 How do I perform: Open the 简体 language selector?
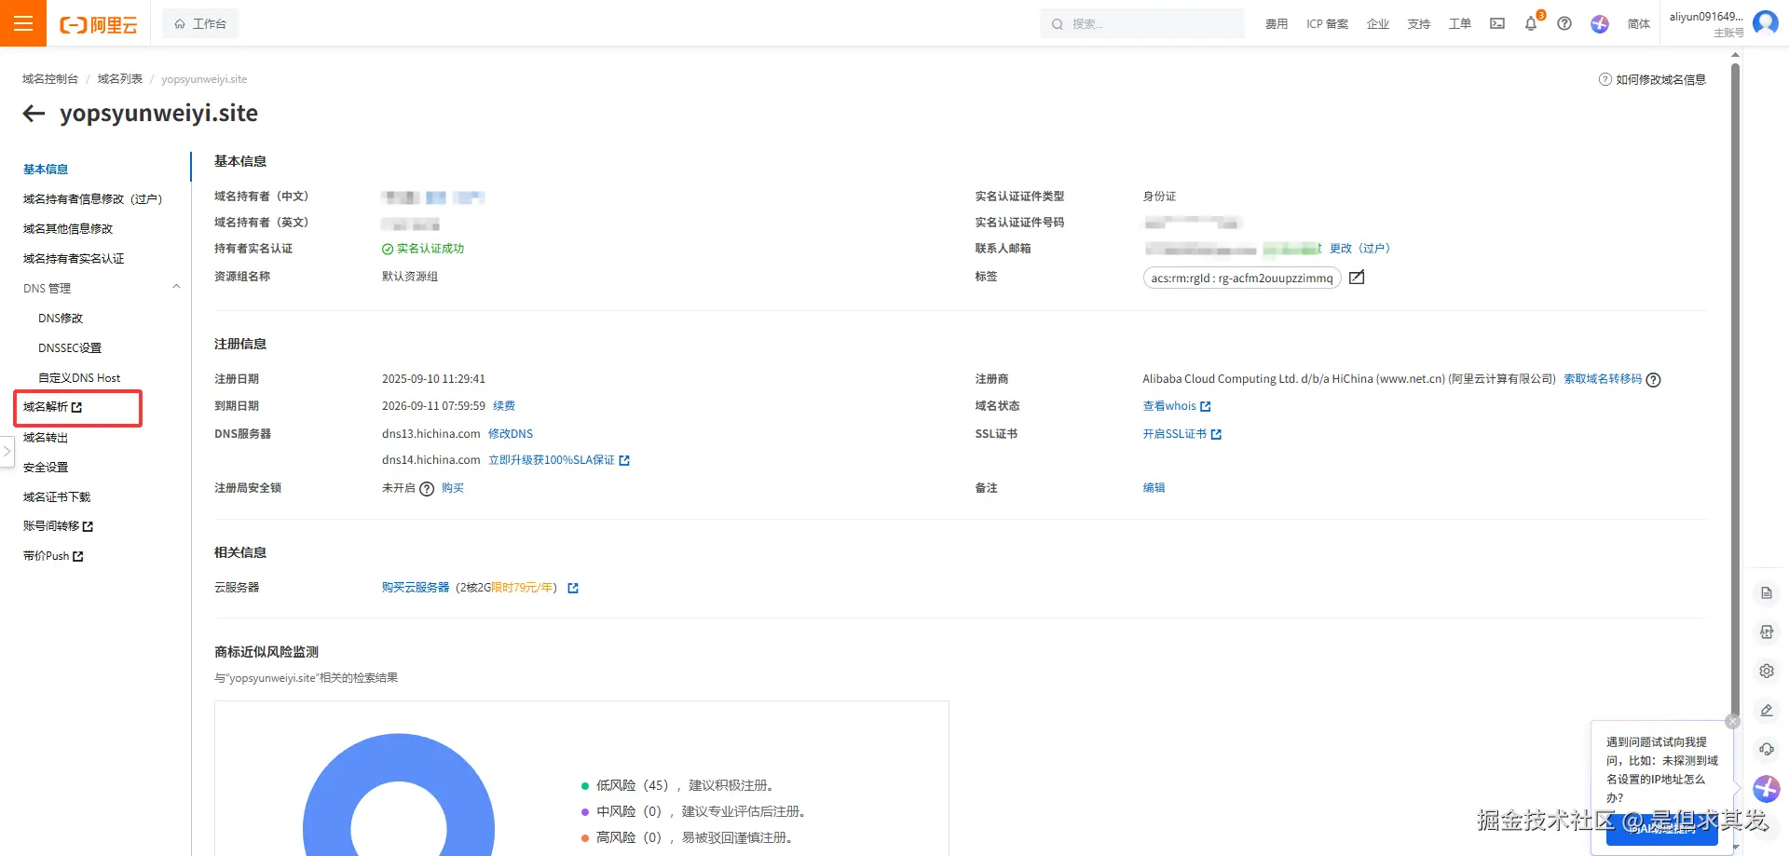pyautogui.click(x=1638, y=24)
